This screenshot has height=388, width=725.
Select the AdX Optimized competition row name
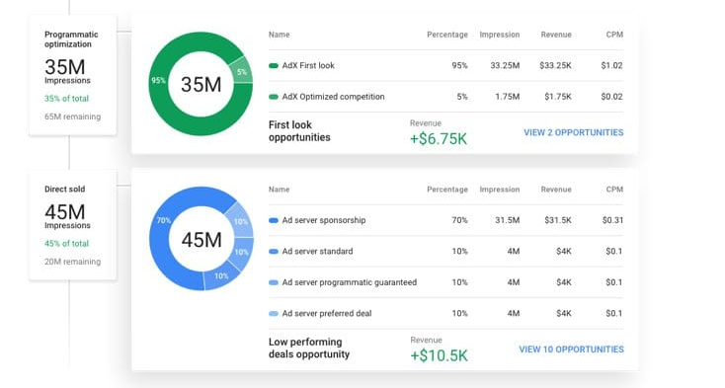point(333,97)
